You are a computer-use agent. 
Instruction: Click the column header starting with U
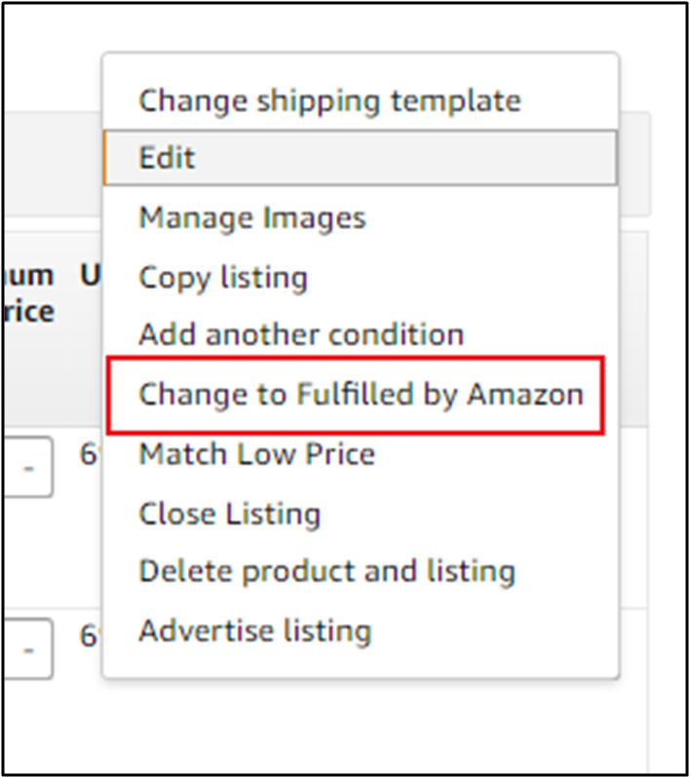(90, 276)
